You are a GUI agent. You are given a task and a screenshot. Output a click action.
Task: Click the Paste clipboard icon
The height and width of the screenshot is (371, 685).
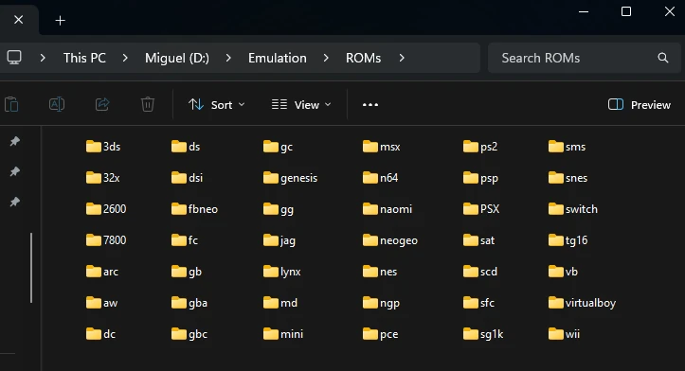click(x=11, y=105)
